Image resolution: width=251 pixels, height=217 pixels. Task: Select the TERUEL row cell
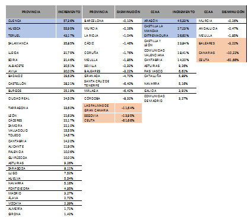(x=31, y=36)
